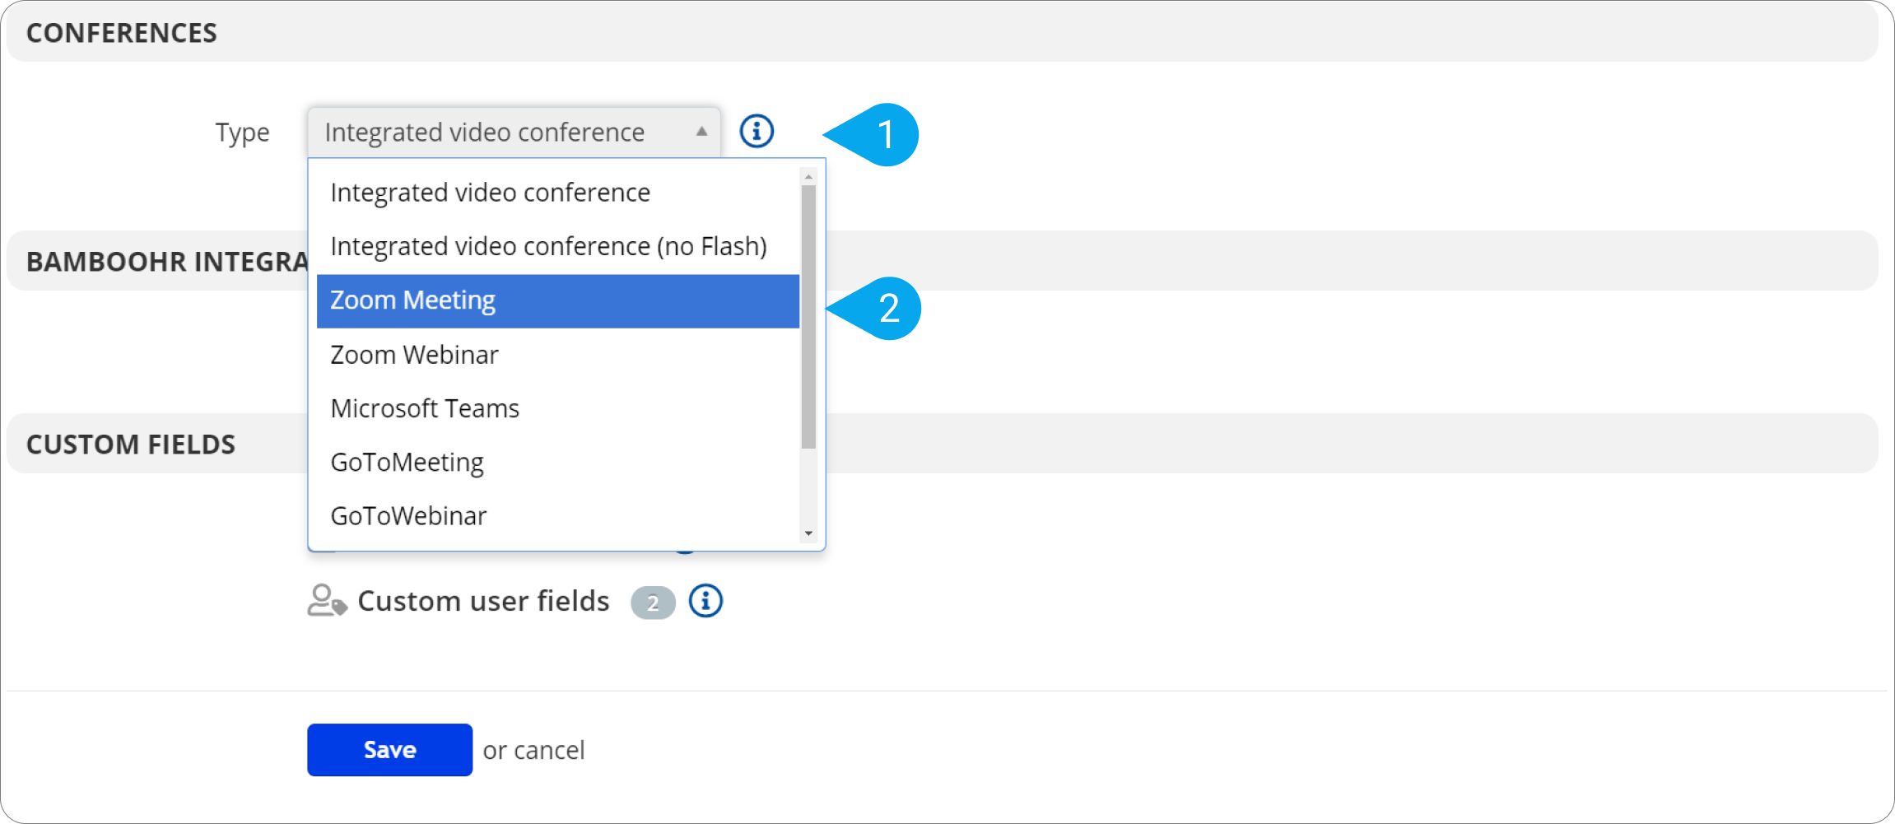Screen dimensions: 1895x824
Task: Click the badge showing 2 custom user fields
Action: point(652,601)
